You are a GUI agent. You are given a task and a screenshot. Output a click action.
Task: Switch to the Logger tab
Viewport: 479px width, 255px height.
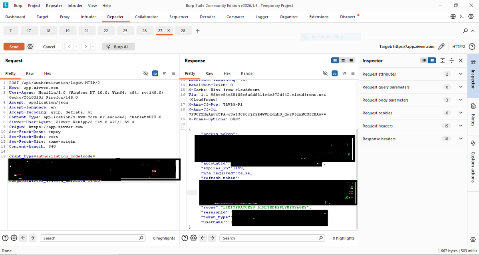pyautogui.click(x=262, y=17)
